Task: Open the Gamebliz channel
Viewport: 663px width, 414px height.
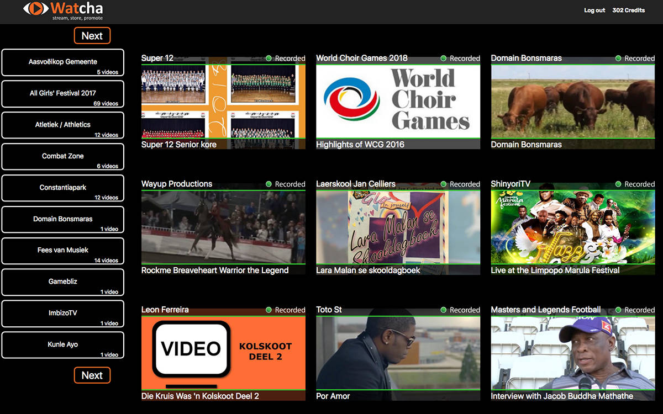Action: point(63,282)
